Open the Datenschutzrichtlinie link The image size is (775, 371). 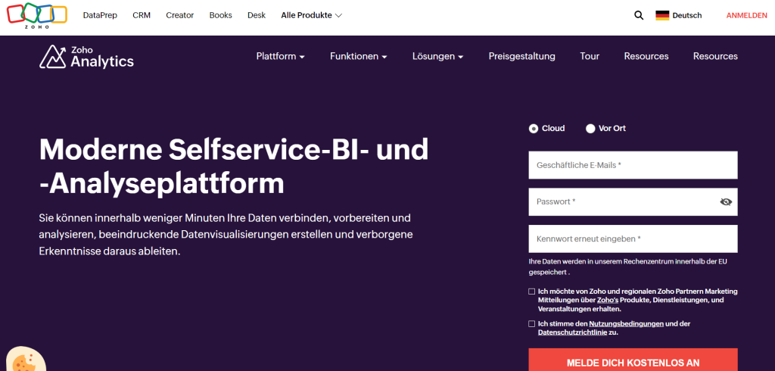[x=572, y=333]
